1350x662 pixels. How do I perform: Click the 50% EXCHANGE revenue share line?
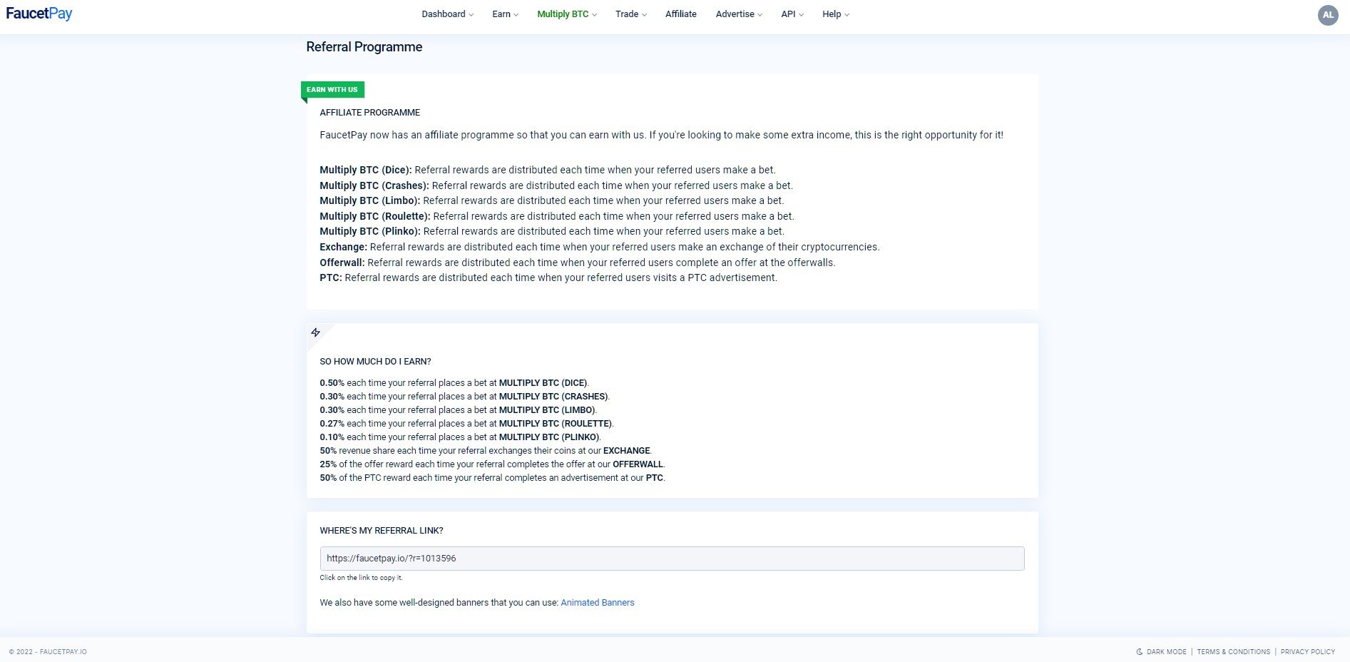(486, 451)
